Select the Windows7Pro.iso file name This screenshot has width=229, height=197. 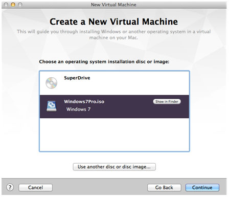click(84, 101)
